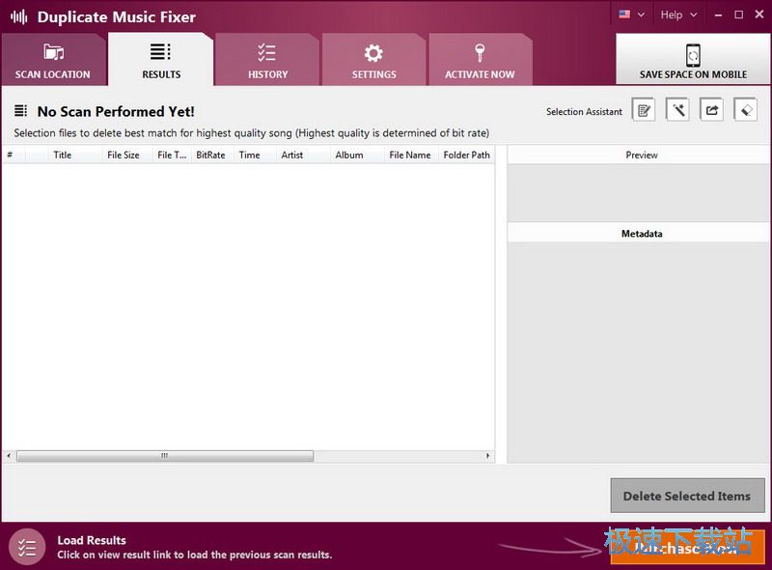Screen dimensions: 772x570
Task: Click the export results arrow icon
Action: pyautogui.click(x=711, y=110)
